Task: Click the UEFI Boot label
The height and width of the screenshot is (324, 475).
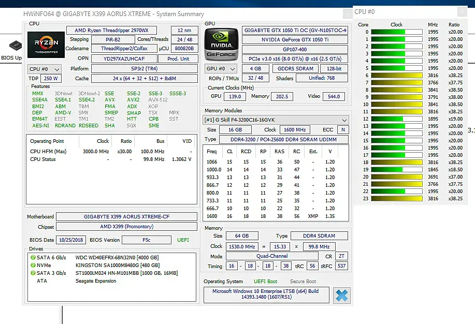Action: pos(265,282)
